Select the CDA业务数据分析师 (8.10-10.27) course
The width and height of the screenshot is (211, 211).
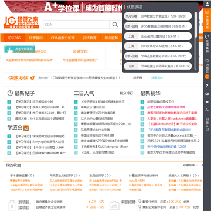pyautogui.click(x=158, y=56)
